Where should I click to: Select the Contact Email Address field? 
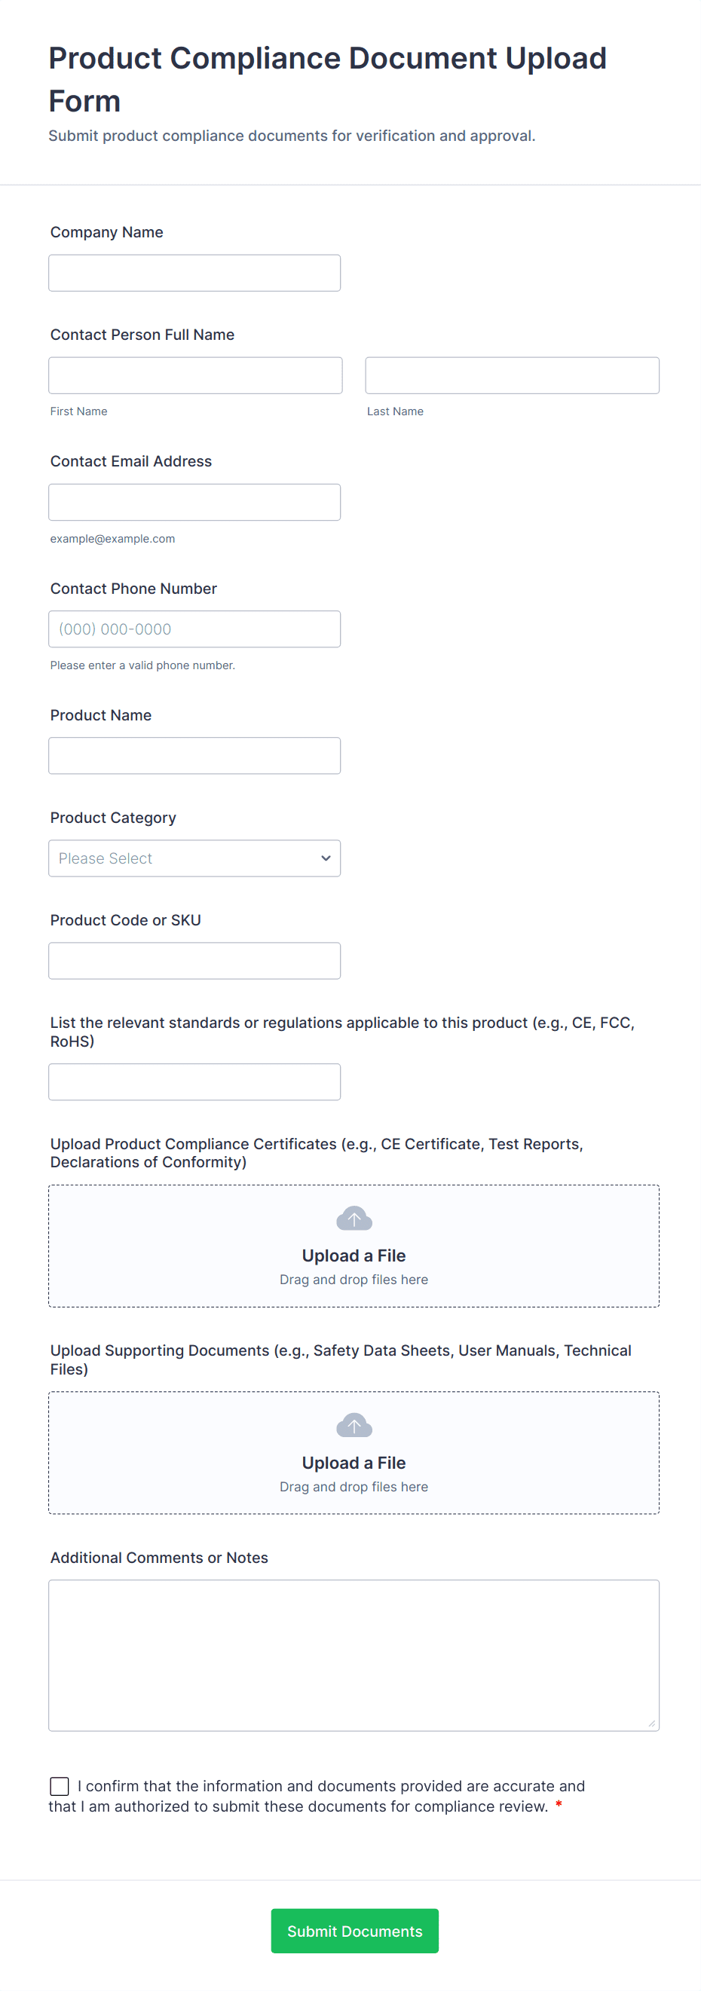194,503
